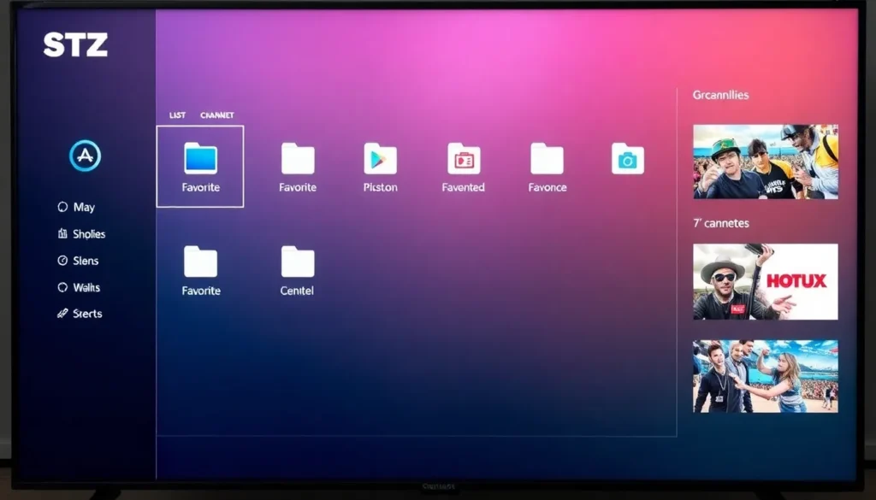Screen dimensions: 876x500
Task: Open the HOTUX thumbnail
Action: (x=765, y=281)
